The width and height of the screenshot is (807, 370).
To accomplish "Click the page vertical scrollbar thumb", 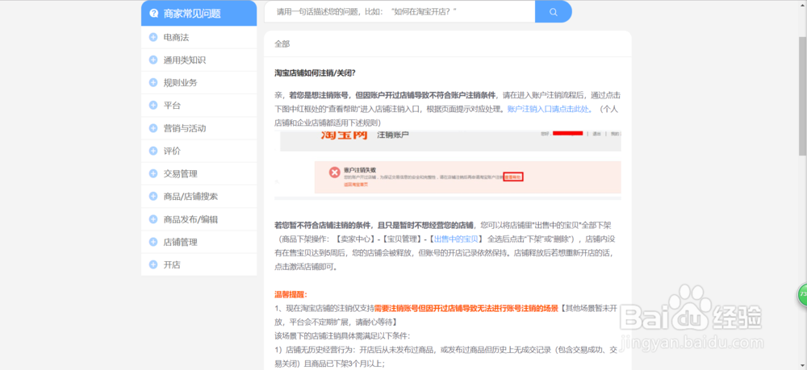I will tap(802, 95).
